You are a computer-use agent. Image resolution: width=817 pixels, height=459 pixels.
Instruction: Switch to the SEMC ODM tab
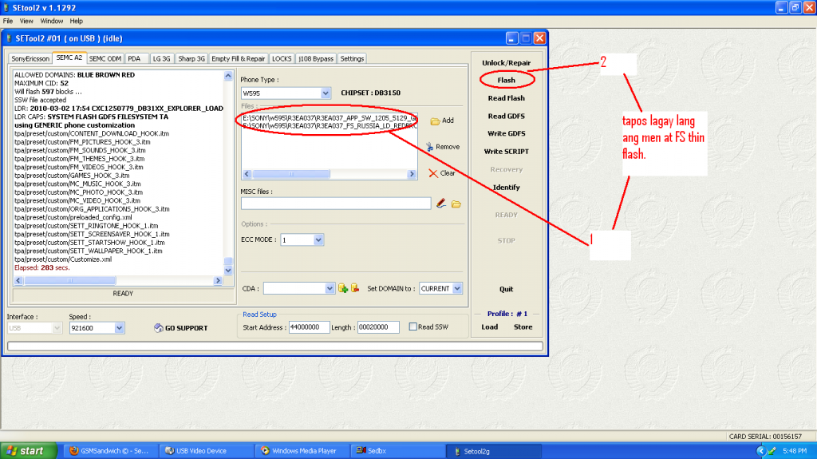coord(105,59)
